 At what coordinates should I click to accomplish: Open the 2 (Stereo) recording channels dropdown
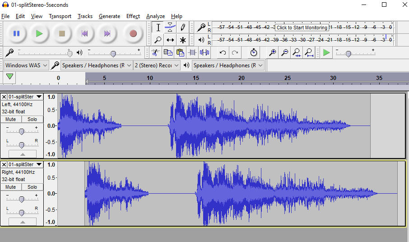coord(157,65)
